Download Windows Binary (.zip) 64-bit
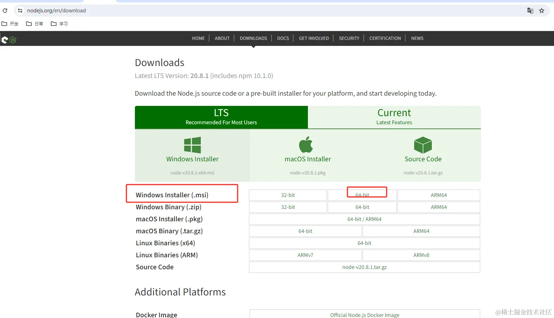554x318 pixels. (x=362, y=207)
